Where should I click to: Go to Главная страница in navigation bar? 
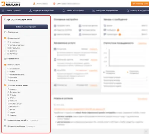tap(11, 11)
